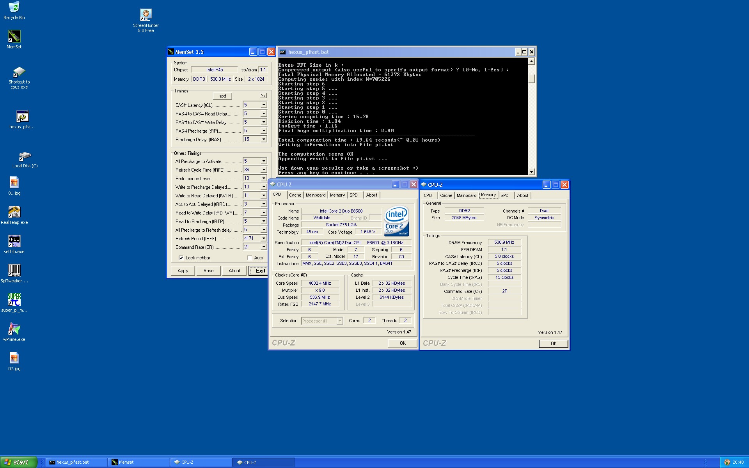Select the 01.jpg image file icon
The width and height of the screenshot is (749, 468).
pyautogui.click(x=14, y=186)
